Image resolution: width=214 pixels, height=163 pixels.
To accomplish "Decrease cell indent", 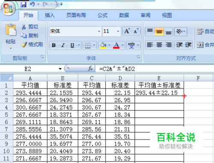I will pyautogui.click(x=179, y=45).
